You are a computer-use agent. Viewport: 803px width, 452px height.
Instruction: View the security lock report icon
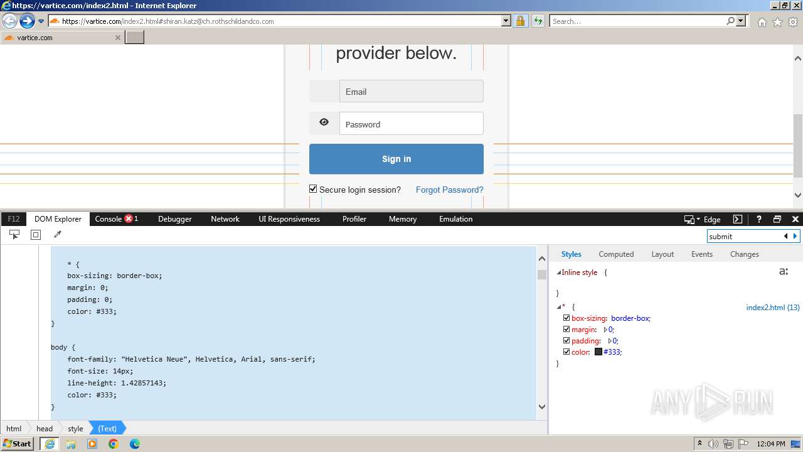coord(520,21)
